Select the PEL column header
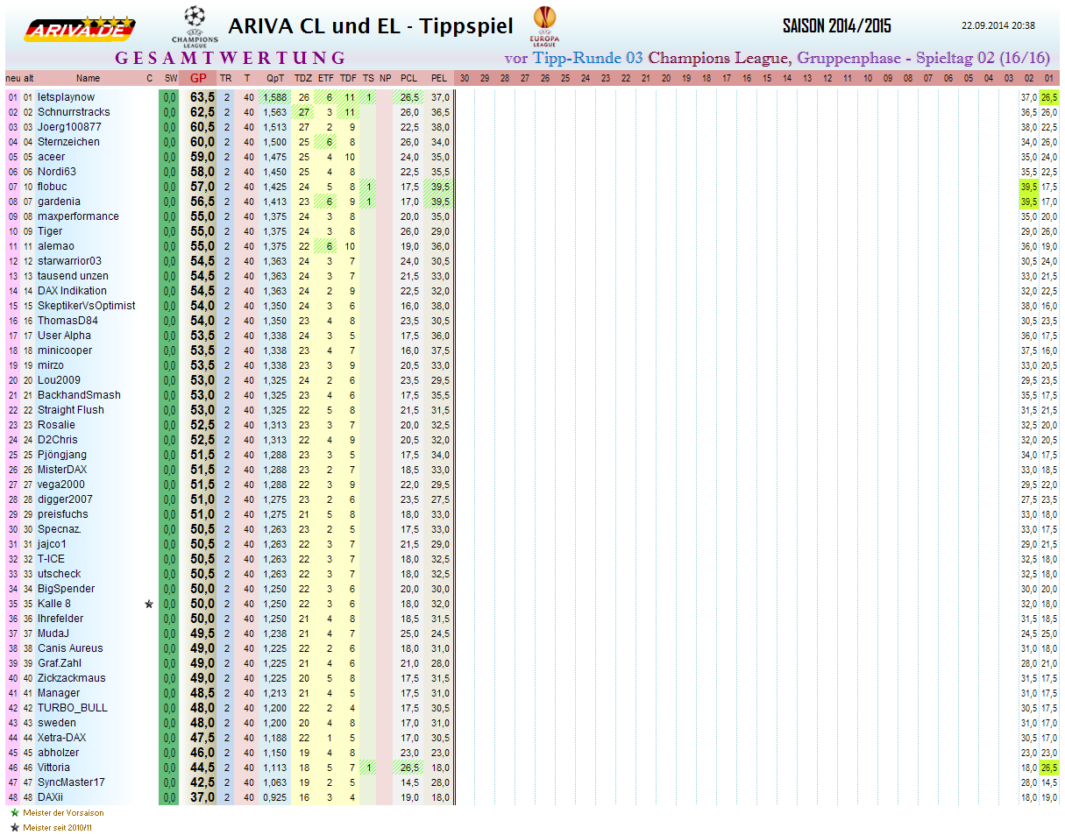 (x=439, y=78)
